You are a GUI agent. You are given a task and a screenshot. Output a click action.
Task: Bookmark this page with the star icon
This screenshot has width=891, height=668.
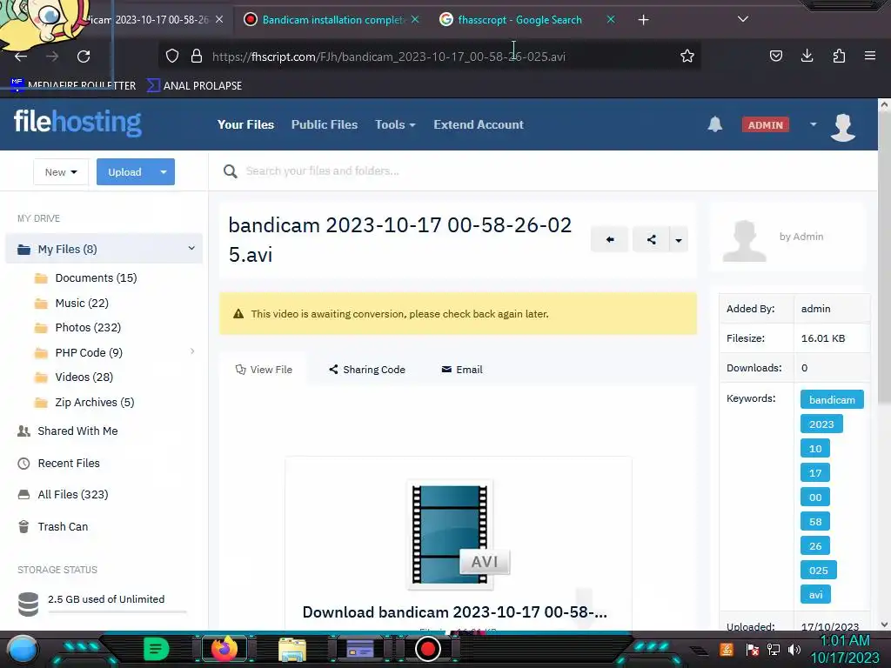(x=687, y=56)
